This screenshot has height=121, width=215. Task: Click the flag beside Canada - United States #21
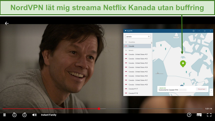[126, 54]
